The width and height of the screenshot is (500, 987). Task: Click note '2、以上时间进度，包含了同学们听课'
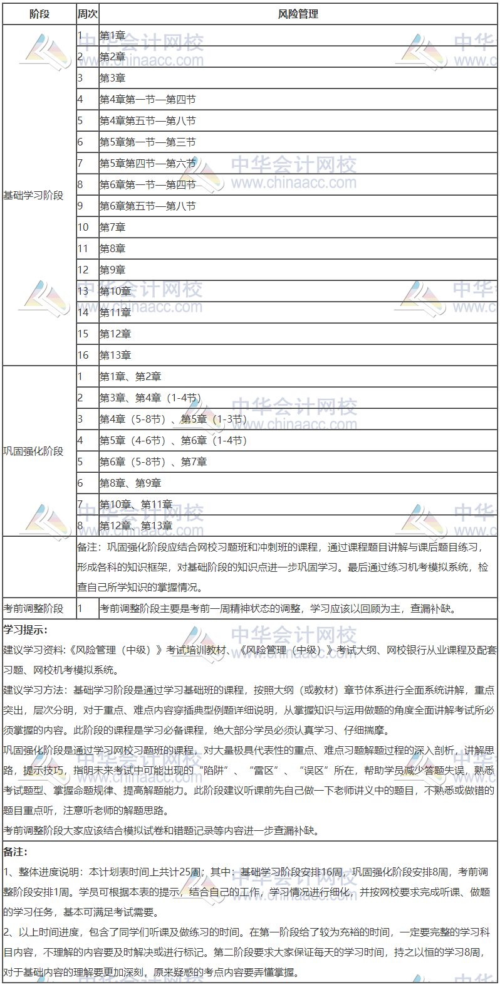coord(247,953)
